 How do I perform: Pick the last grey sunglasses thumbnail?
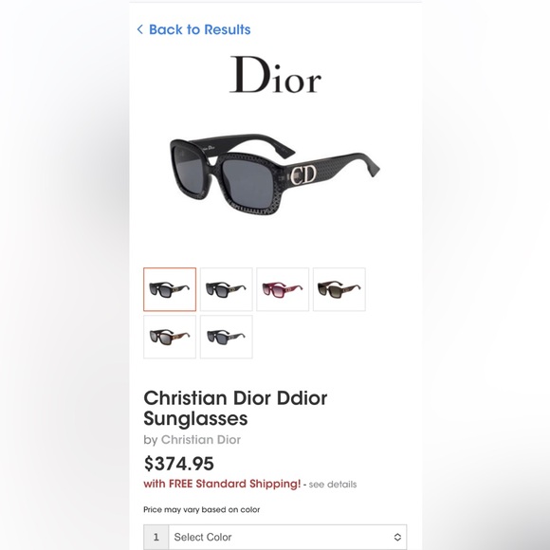(227, 337)
